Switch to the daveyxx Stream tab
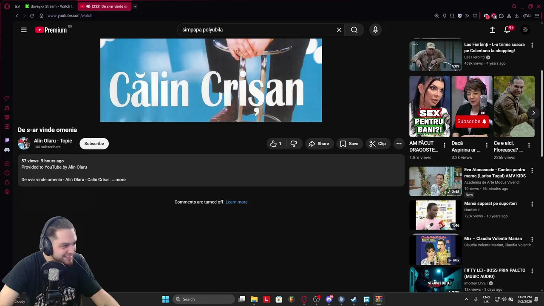 pyautogui.click(x=50, y=6)
